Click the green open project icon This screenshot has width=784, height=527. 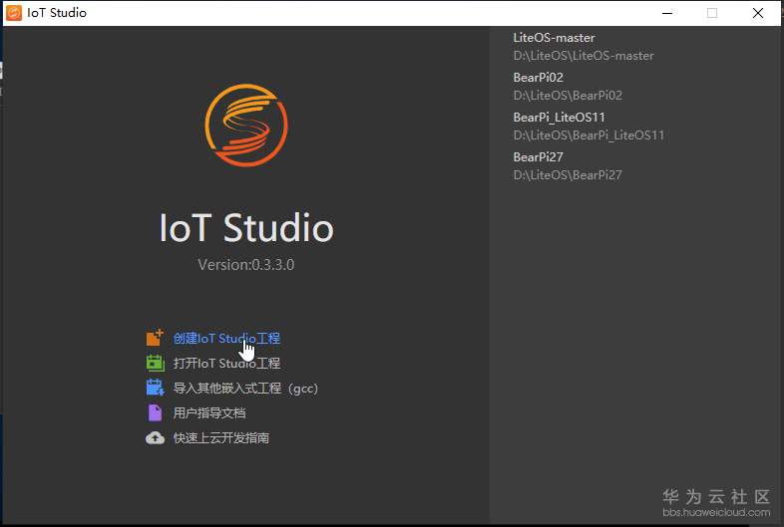(155, 363)
